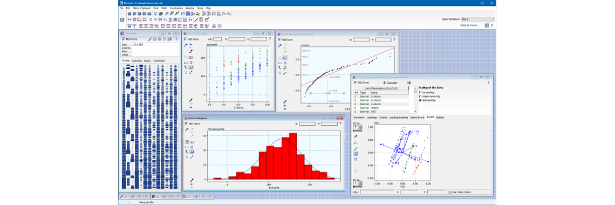The height and width of the screenshot is (205, 615).
Task: Click the diagonal resize arrow icon in Plot 1
Action: [x=192, y=73]
